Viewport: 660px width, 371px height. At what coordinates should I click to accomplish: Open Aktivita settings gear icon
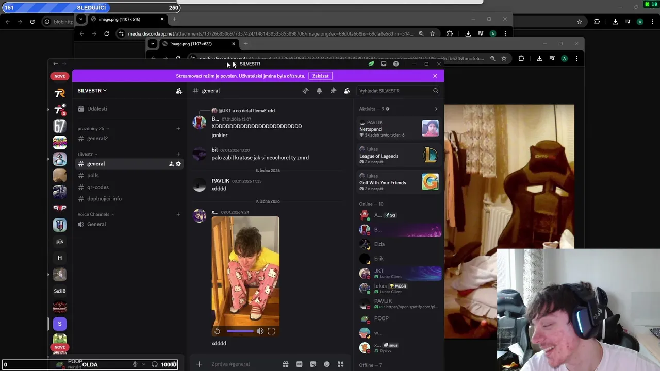388,109
